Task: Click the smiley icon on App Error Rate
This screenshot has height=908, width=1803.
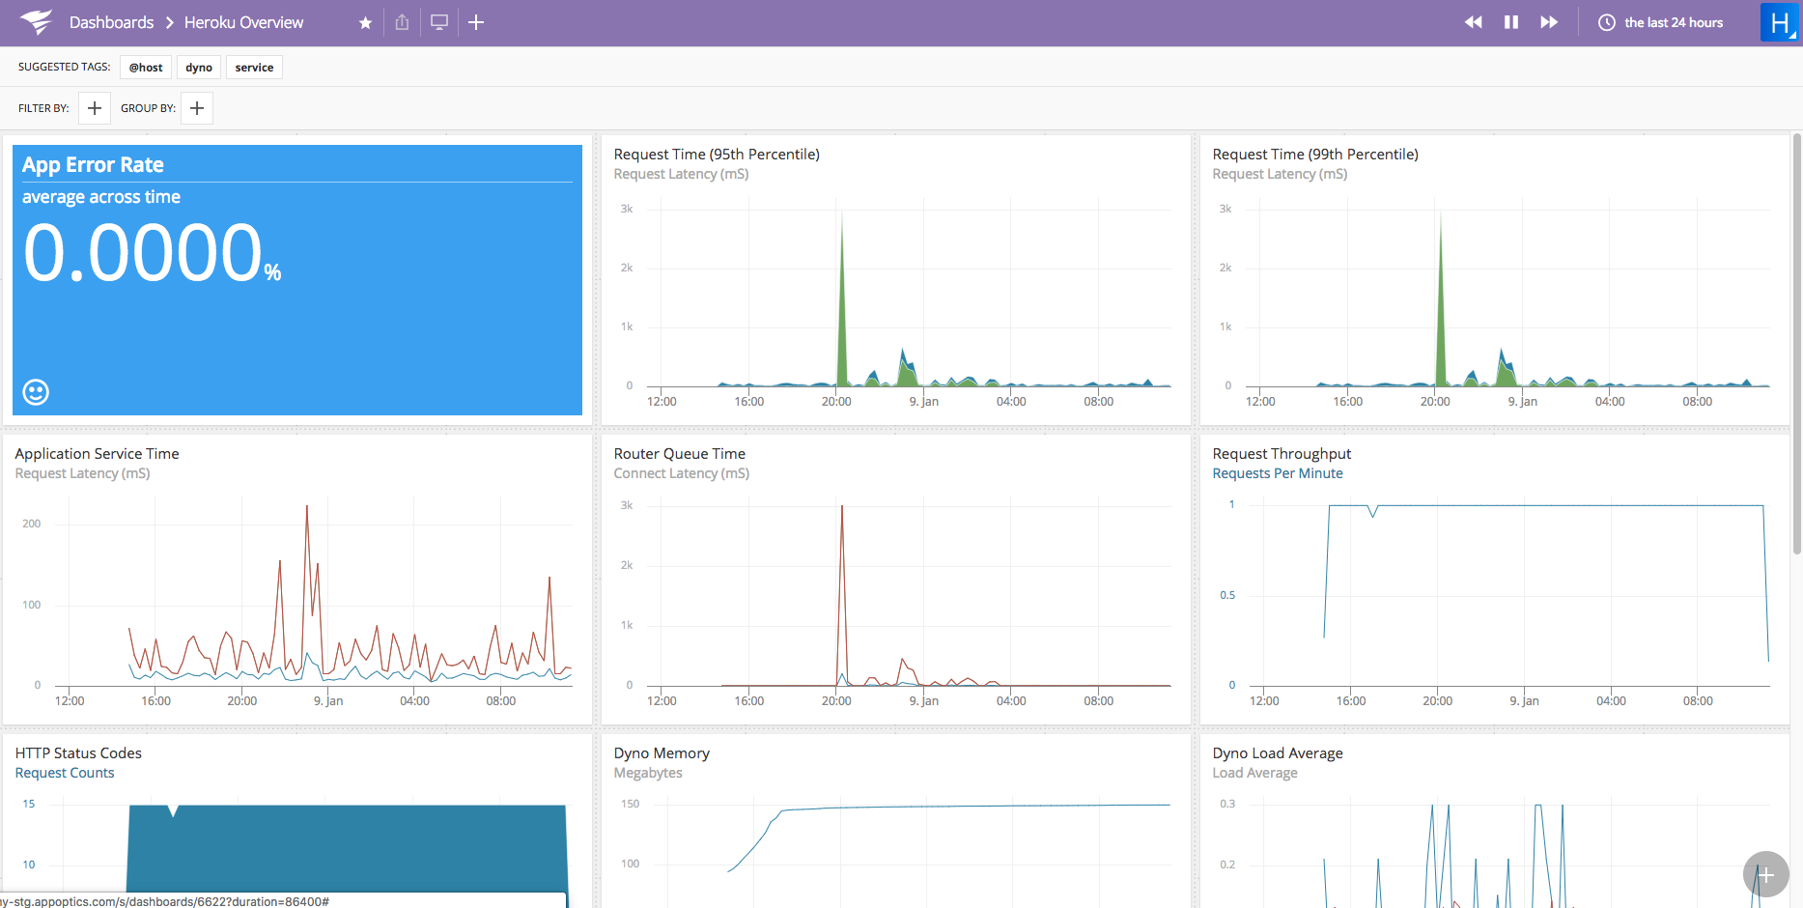Action: [36, 392]
